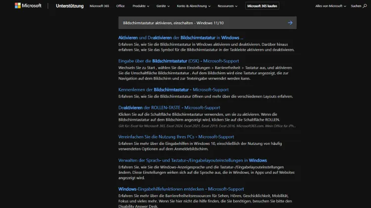Open the Office menu item

click(120, 6)
